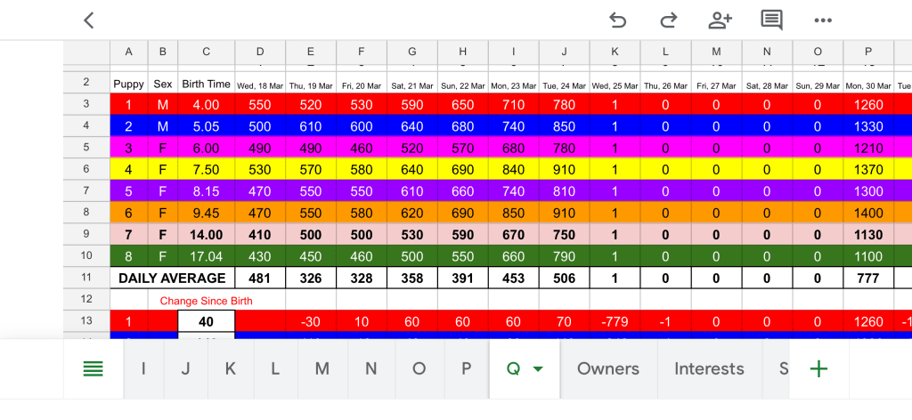Switch to the Owners sheet tab
Image resolution: width=912 pixels, height=420 pixels.
click(x=608, y=368)
